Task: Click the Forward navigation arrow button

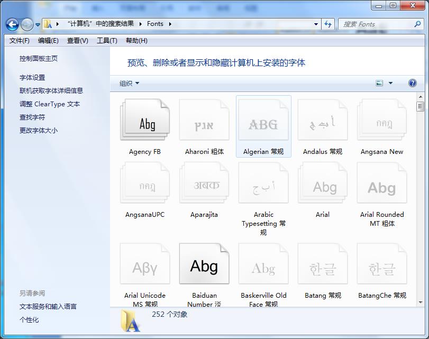Action: click(27, 25)
